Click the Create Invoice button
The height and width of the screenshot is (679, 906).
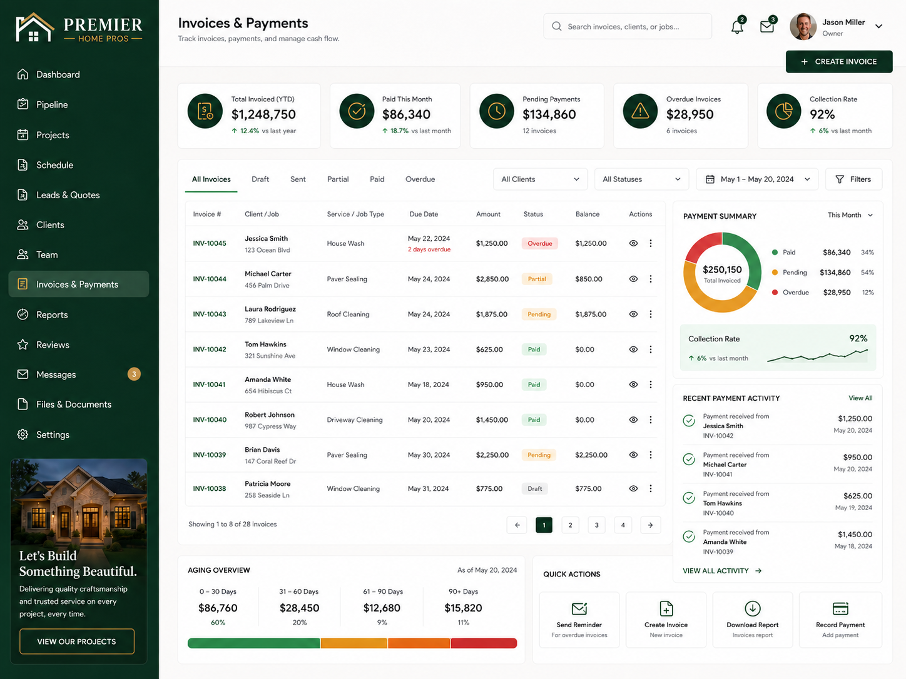click(x=839, y=62)
